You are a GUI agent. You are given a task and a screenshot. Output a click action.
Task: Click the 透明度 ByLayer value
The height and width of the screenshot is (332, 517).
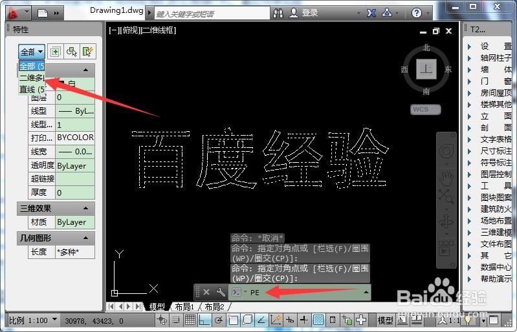pos(75,165)
